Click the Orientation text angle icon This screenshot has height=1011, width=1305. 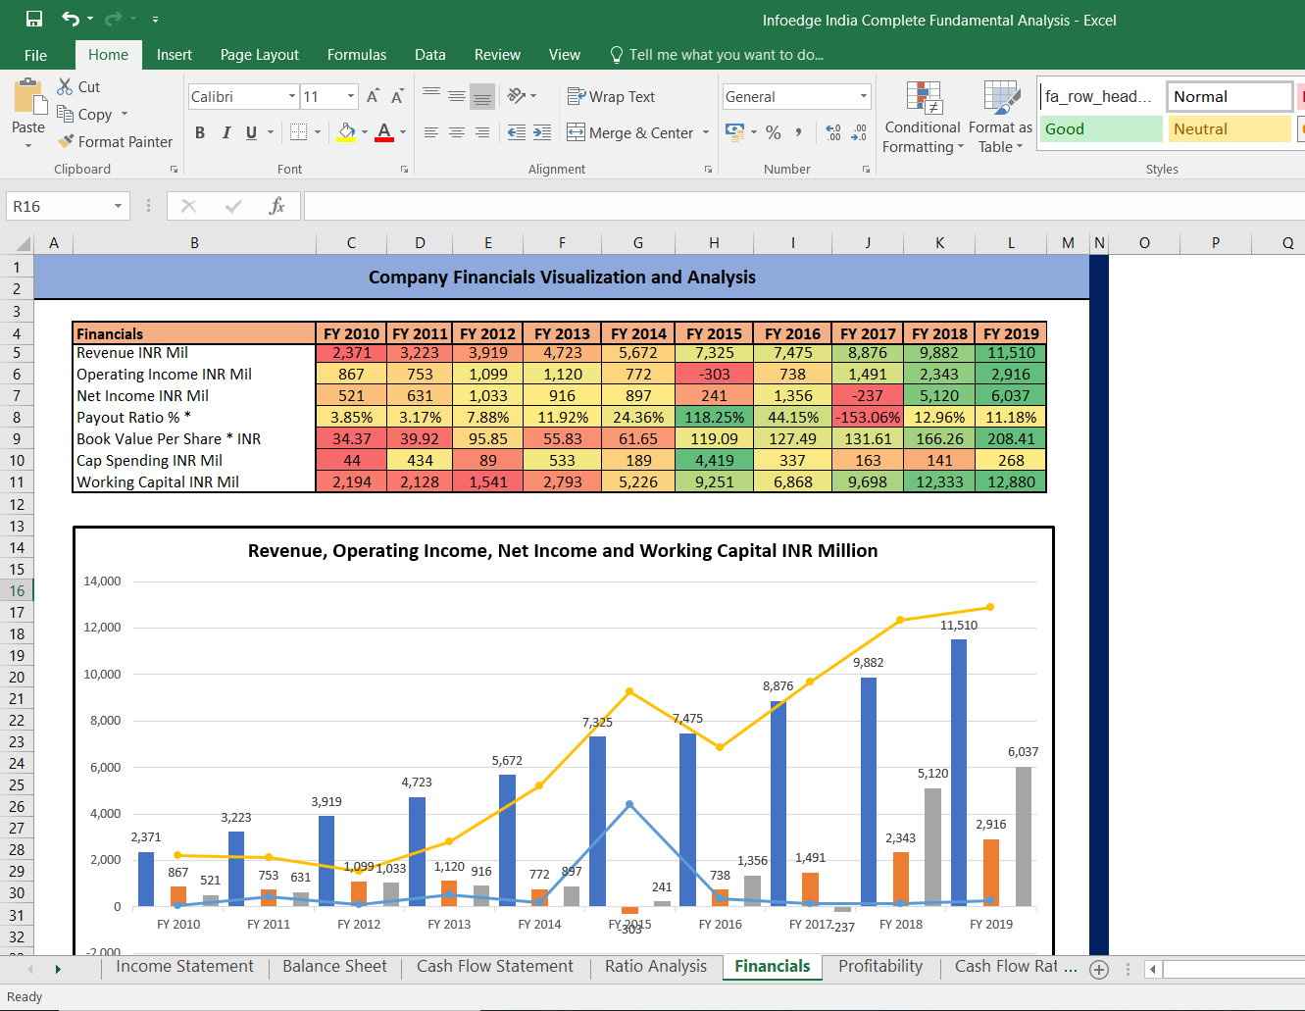pos(517,95)
